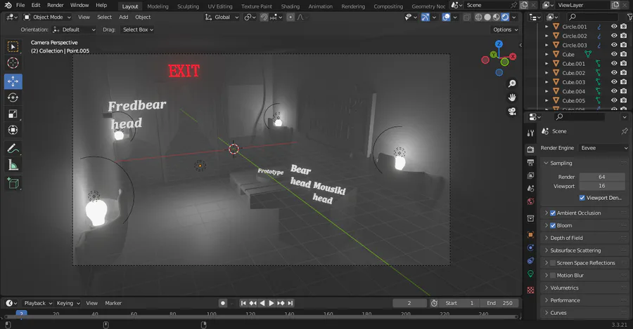Viewport: 633px width, 329px height.
Task: Switch to the Shading workspace tab
Action: click(290, 6)
